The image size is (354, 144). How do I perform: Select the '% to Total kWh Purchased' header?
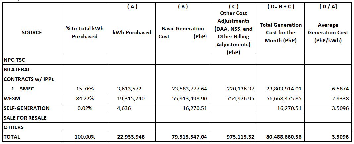[85, 32]
